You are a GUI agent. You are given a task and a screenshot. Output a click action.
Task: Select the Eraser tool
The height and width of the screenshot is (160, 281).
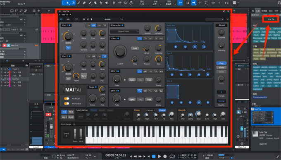click(x=84, y=3)
